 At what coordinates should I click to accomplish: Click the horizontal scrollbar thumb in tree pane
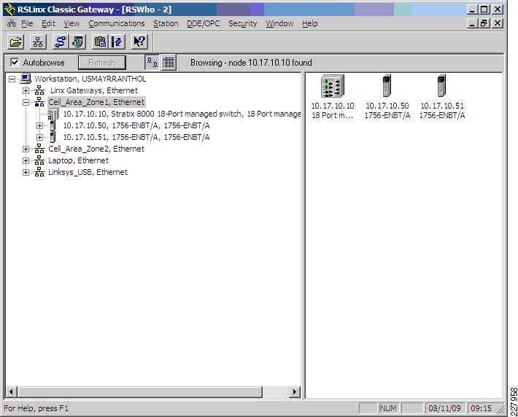click(x=139, y=392)
